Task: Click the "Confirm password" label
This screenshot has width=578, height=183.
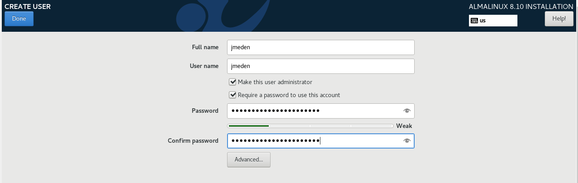Action: (x=193, y=141)
